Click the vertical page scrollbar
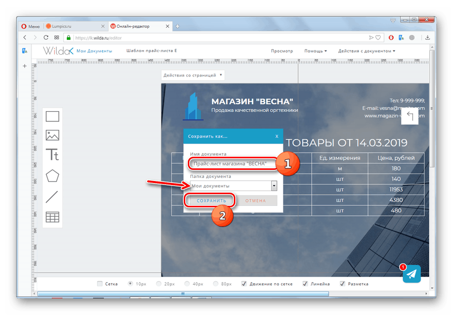 (432, 108)
